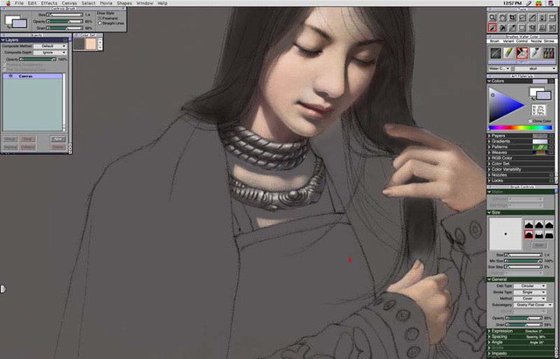Open the Composite Method dropdown
Viewport: 560px width, 359px height.
click(50, 46)
